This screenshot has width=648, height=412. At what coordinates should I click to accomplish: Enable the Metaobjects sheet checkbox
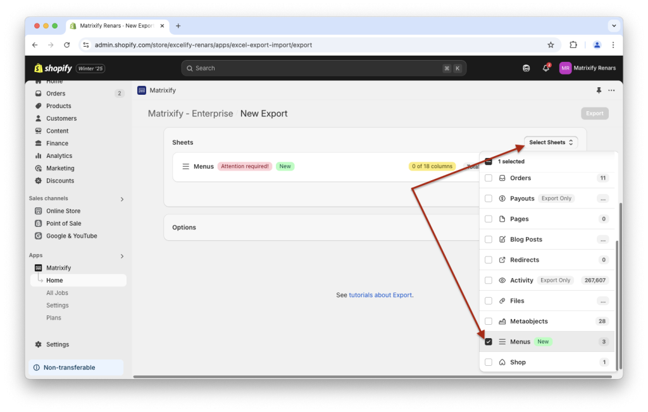tap(488, 321)
